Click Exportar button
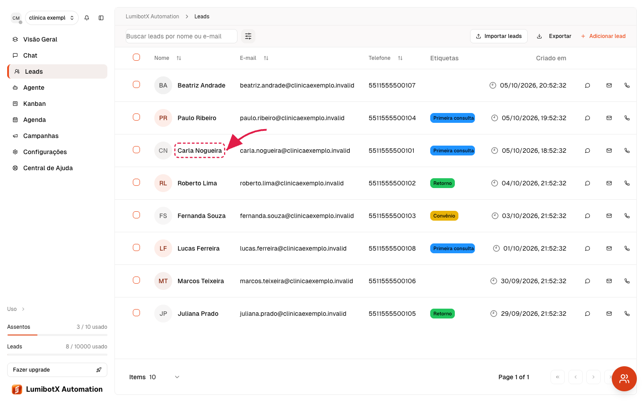 point(554,36)
